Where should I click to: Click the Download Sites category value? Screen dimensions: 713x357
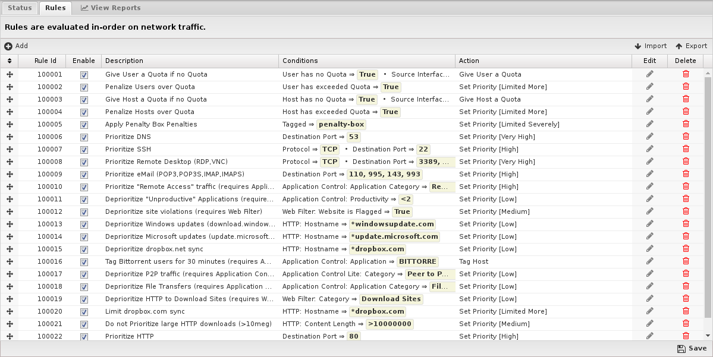point(391,299)
